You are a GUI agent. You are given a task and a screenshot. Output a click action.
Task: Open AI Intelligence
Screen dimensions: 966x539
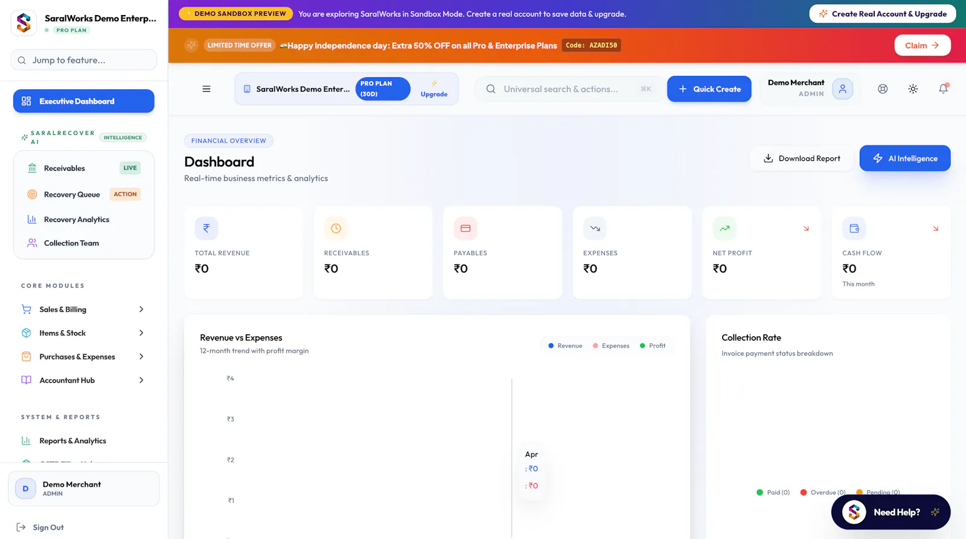pos(905,159)
